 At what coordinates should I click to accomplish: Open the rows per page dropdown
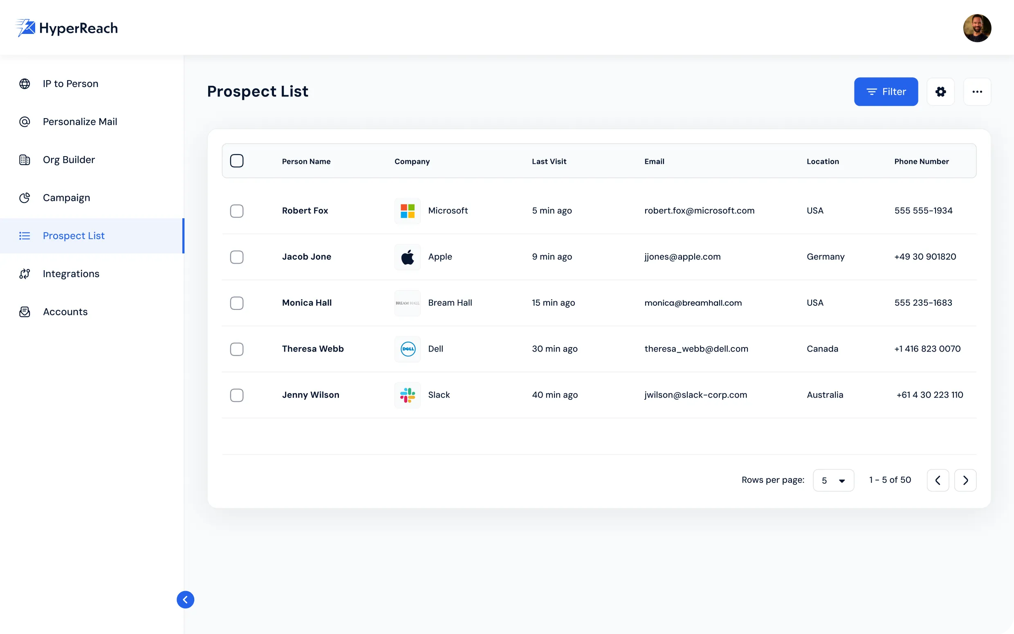833,480
